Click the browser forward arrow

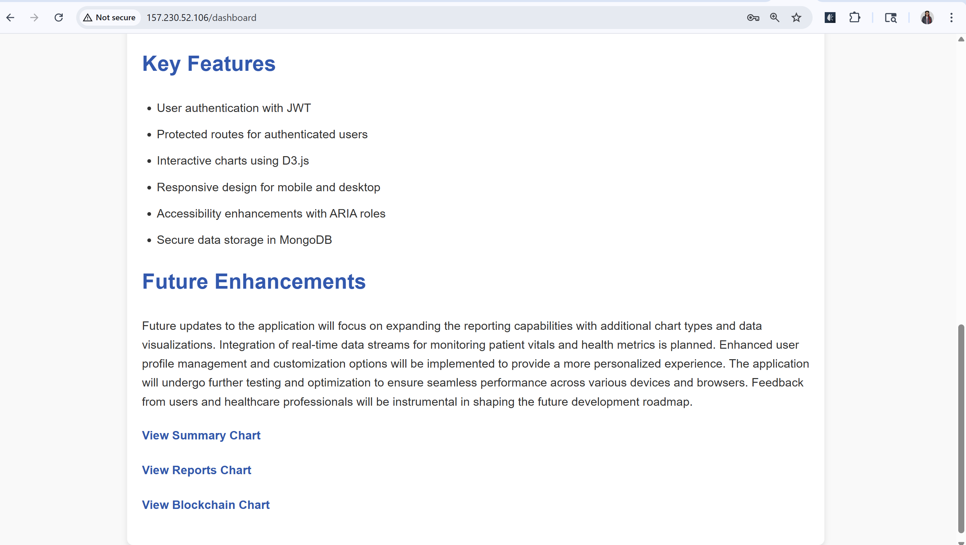tap(34, 18)
